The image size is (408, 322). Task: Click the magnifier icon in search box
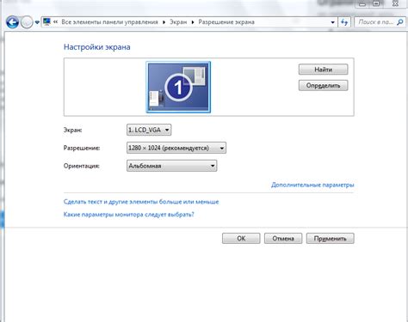(x=399, y=22)
